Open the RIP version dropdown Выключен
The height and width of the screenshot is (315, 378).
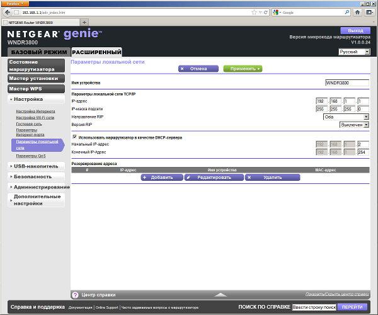[x=354, y=125]
